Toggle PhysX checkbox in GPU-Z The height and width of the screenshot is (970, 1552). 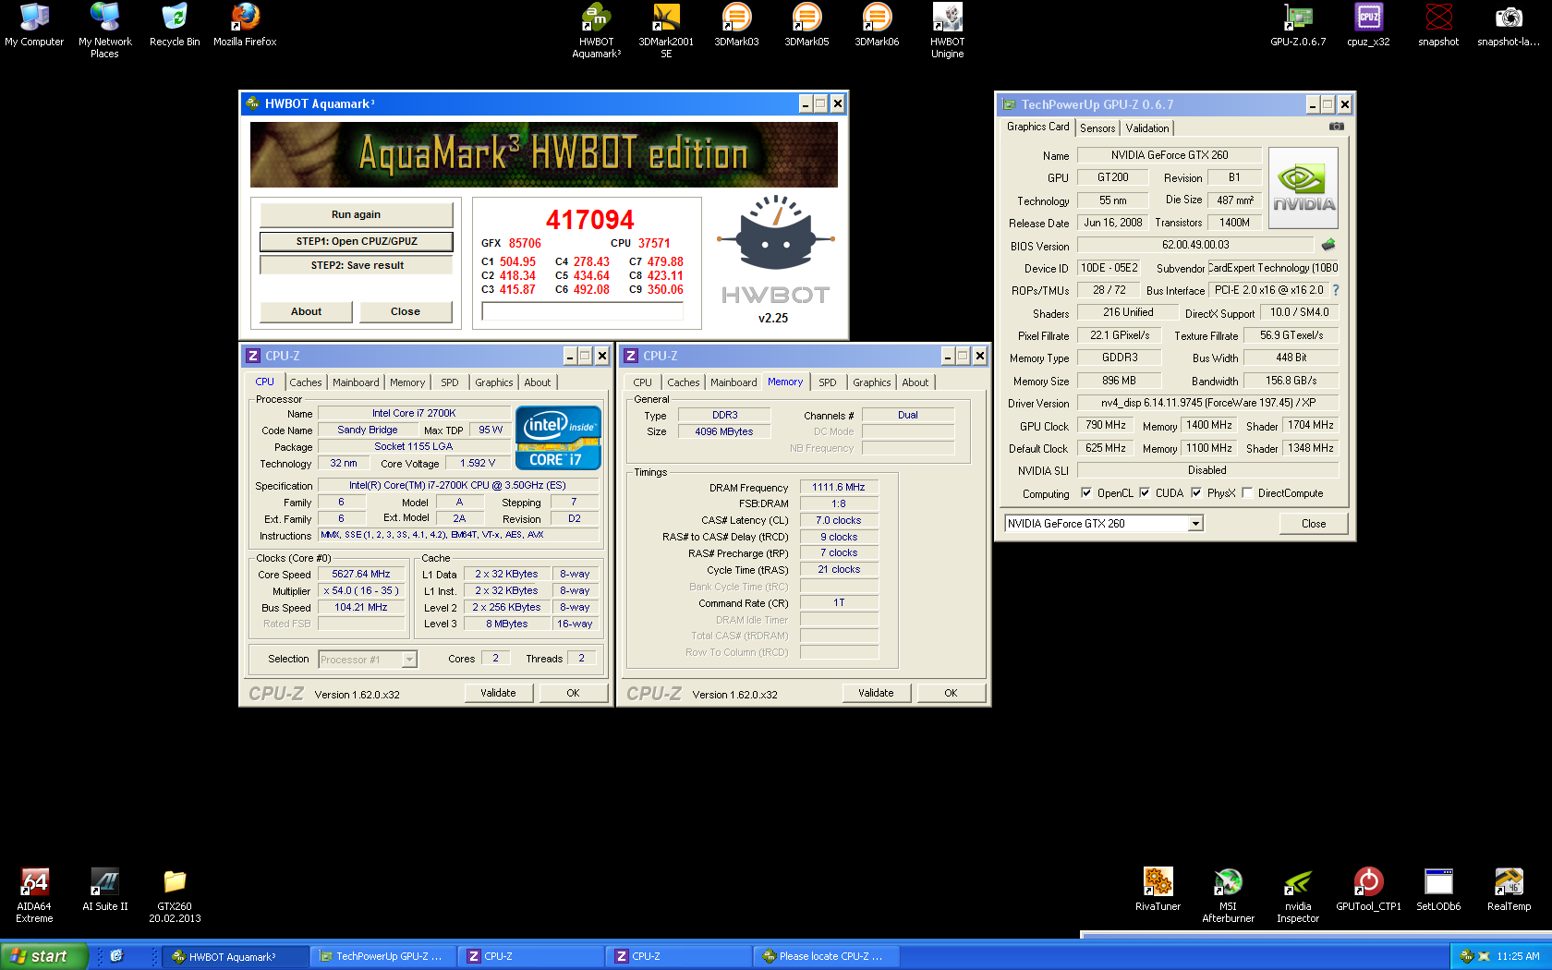click(x=1196, y=493)
